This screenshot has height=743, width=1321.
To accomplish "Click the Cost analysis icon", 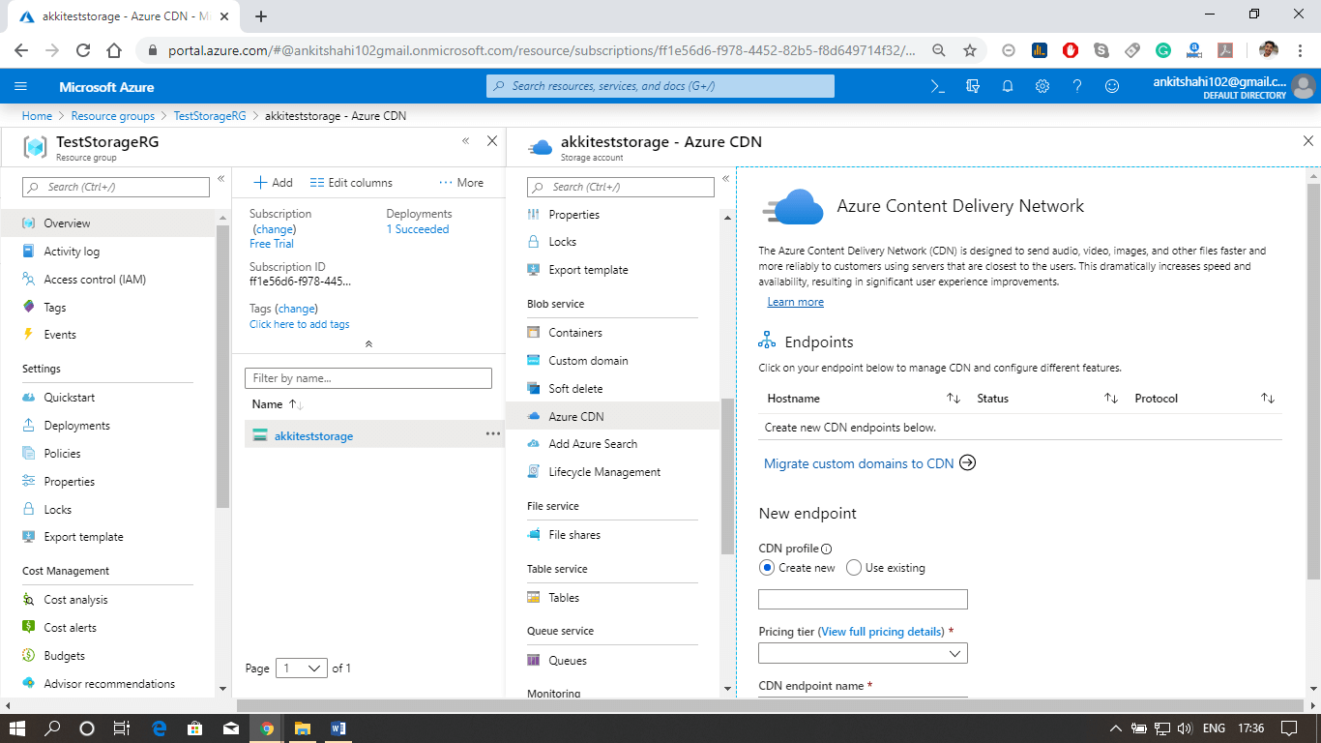I will click(x=28, y=600).
